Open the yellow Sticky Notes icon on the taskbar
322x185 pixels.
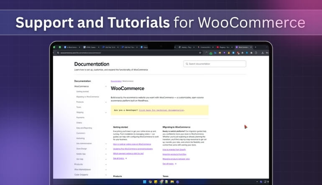[156, 182]
